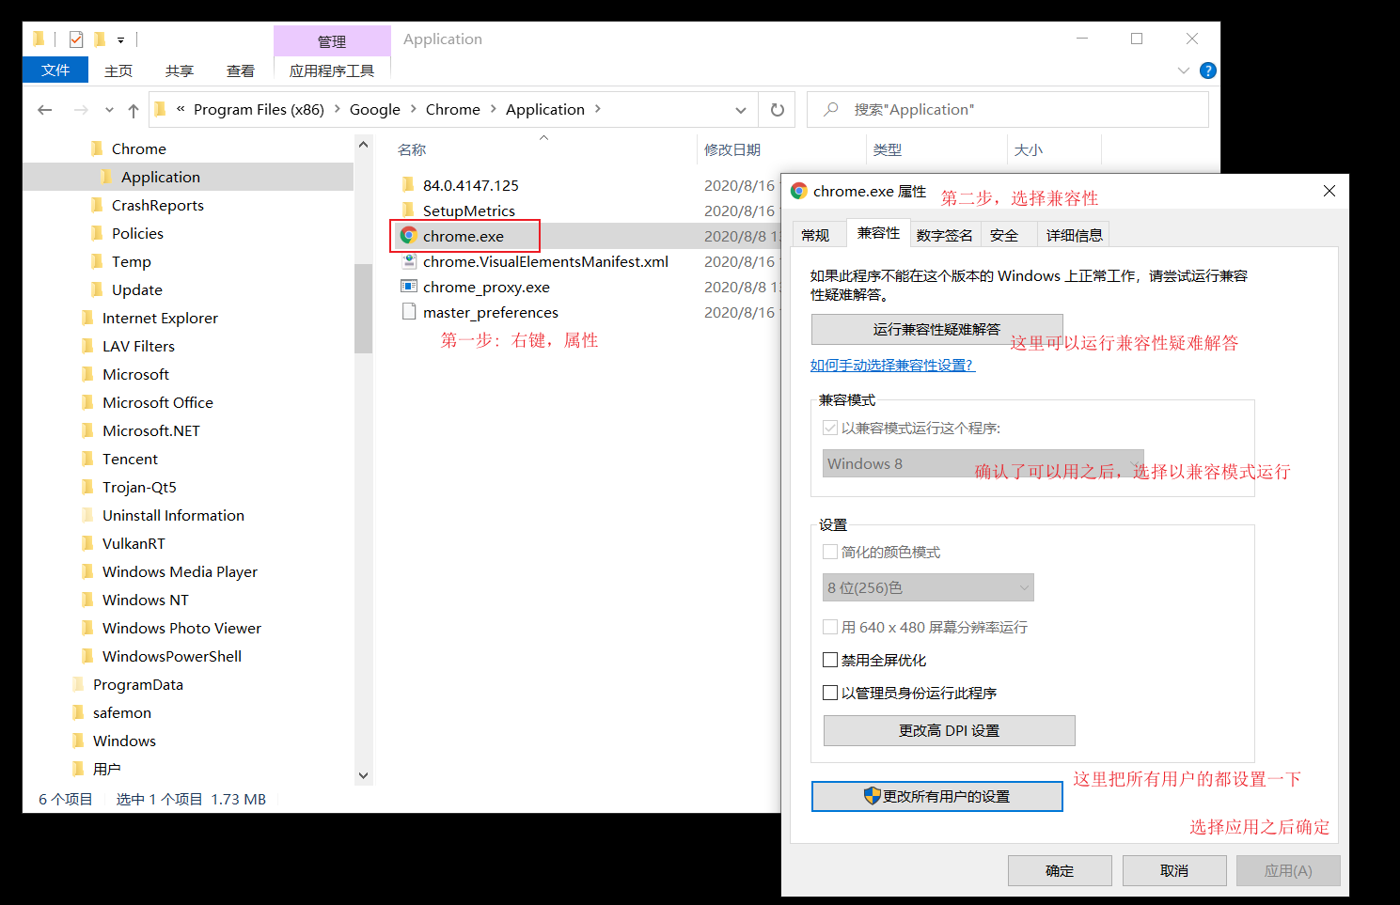The height and width of the screenshot is (905, 1400).
Task: Switch to 兼容性 tab in properties dialog
Action: click(x=878, y=232)
